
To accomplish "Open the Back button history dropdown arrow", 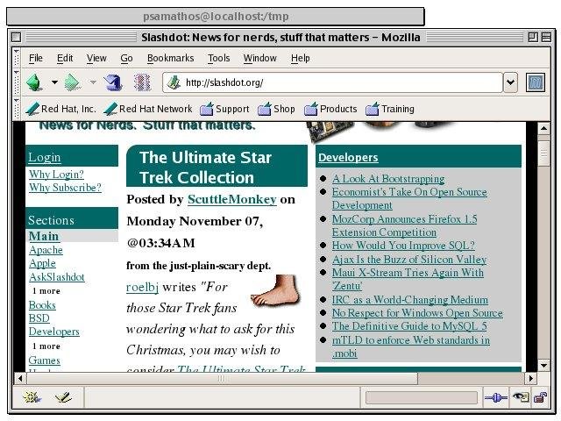I will coord(54,82).
